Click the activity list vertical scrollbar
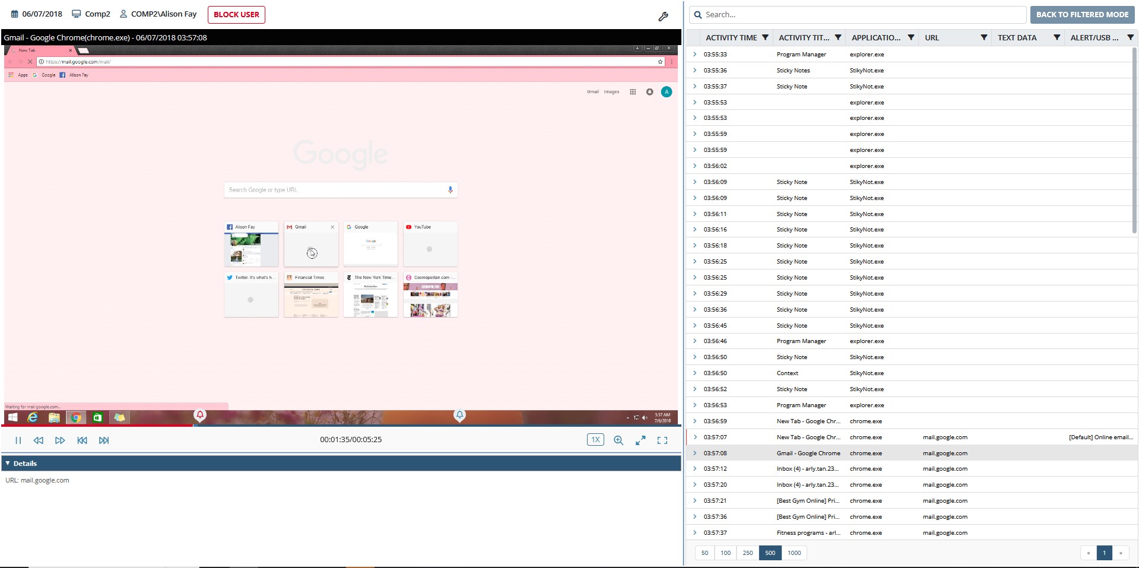 coord(1135,141)
